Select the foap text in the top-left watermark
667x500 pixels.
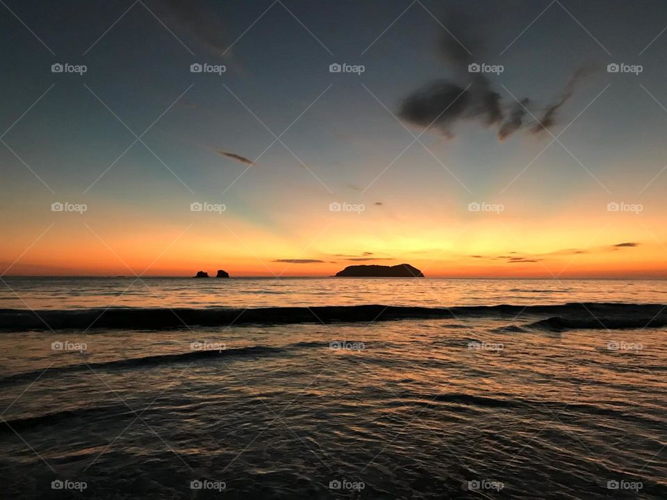pyautogui.click(x=76, y=69)
